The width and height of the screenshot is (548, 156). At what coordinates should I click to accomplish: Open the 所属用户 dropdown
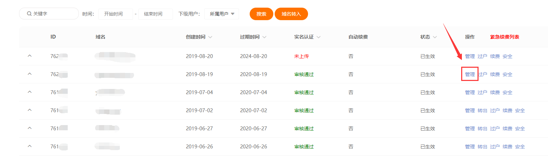tap(222, 14)
